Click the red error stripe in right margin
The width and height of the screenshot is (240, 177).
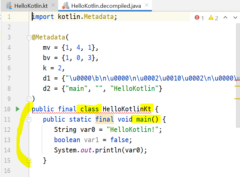coord(238,81)
